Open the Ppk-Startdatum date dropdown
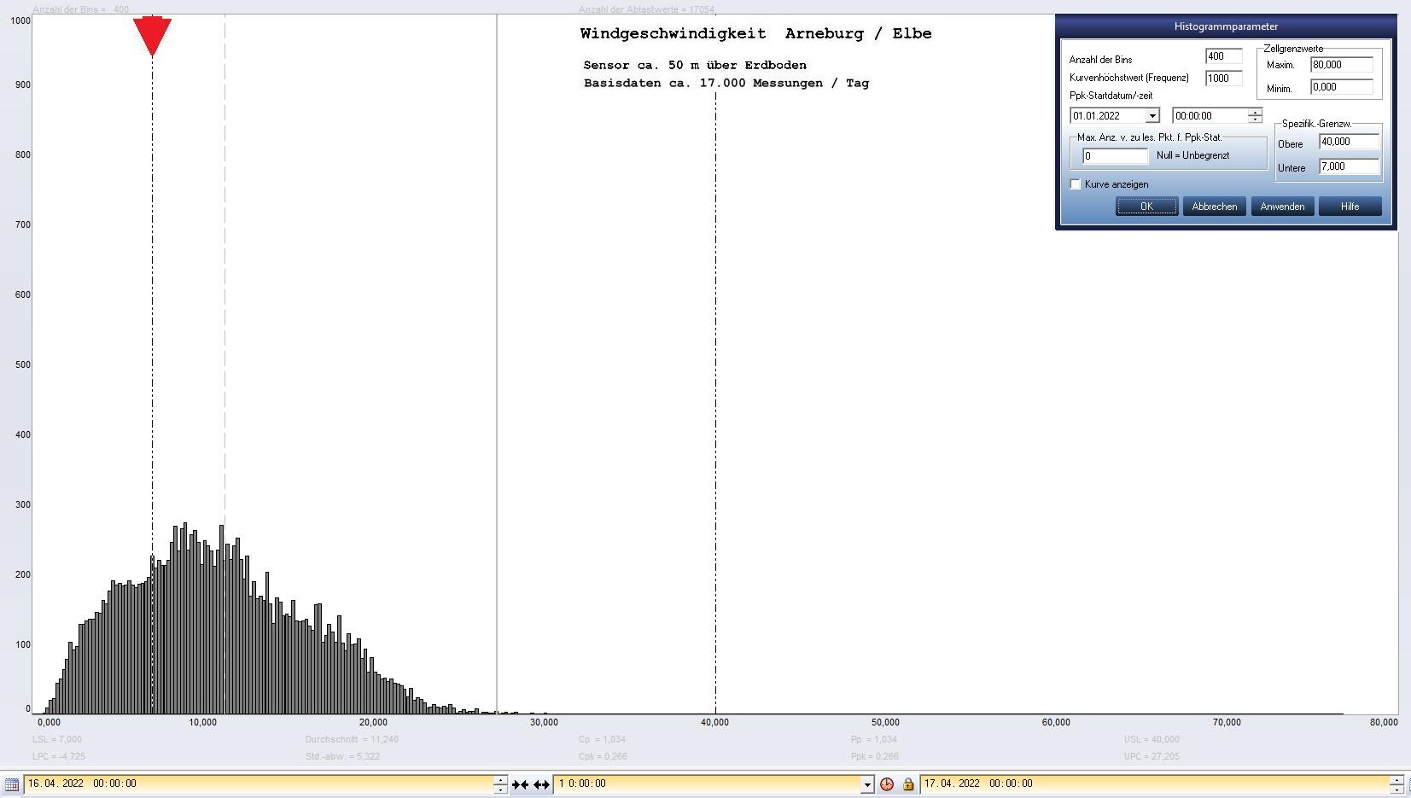Screen dimensions: 1411x798 click(1152, 116)
